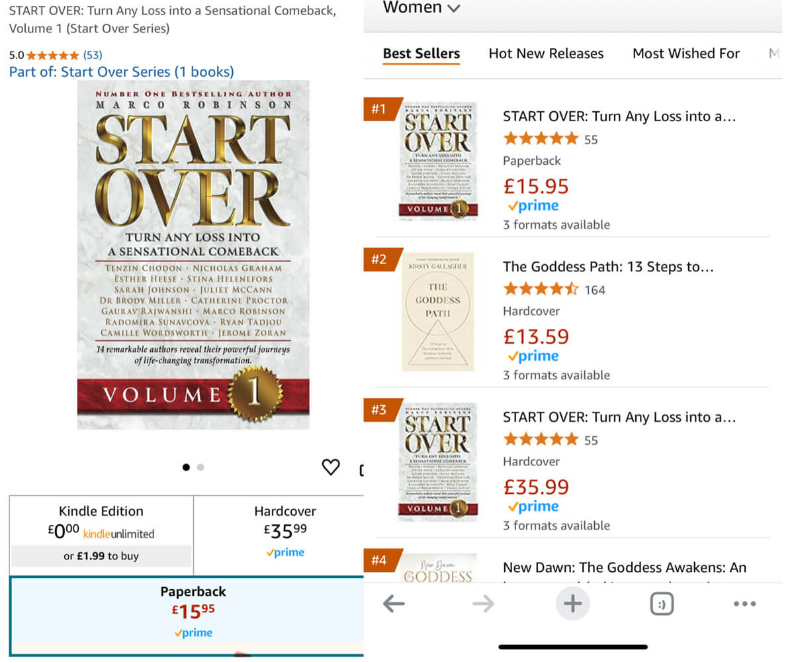
Task: Click the forward navigation arrow
Action: (x=484, y=603)
